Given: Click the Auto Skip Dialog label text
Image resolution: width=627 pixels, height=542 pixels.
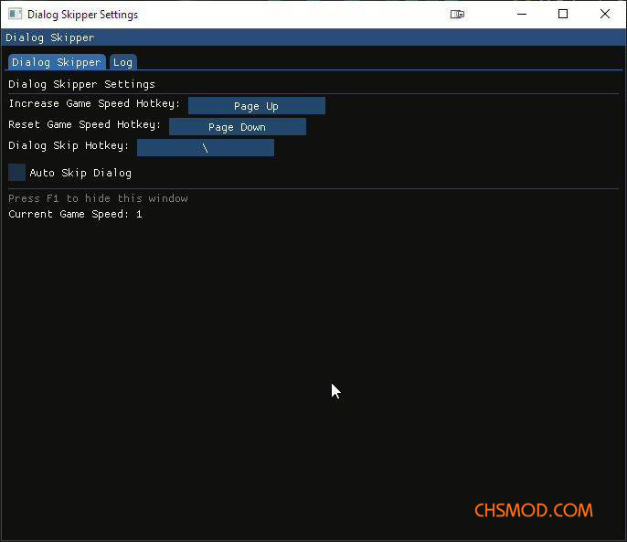Looking at the screenshot, I should (x=80, y=173).
